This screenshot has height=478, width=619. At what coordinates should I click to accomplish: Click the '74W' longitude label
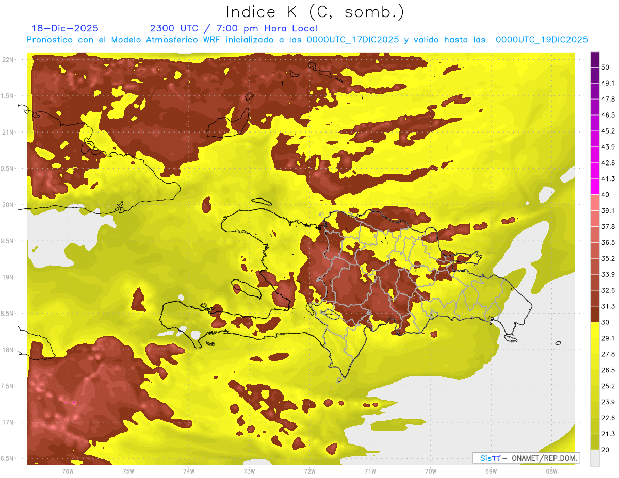pyautogui.click(x=189, y=471)
